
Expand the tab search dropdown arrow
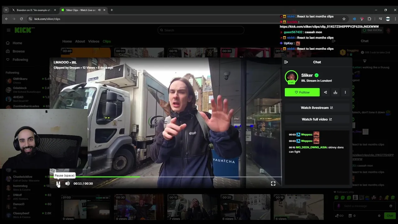6,10
